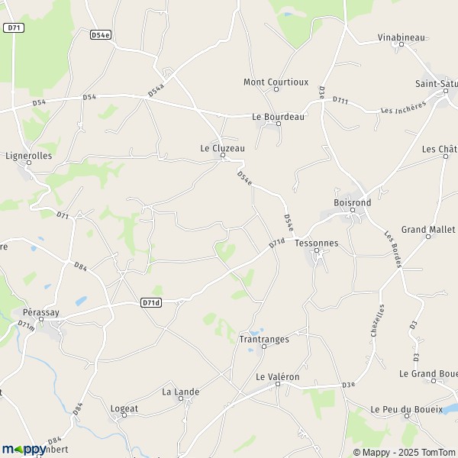Click the D71 road shield
Screen dimensions: 458x458
(x=14, y=28)
